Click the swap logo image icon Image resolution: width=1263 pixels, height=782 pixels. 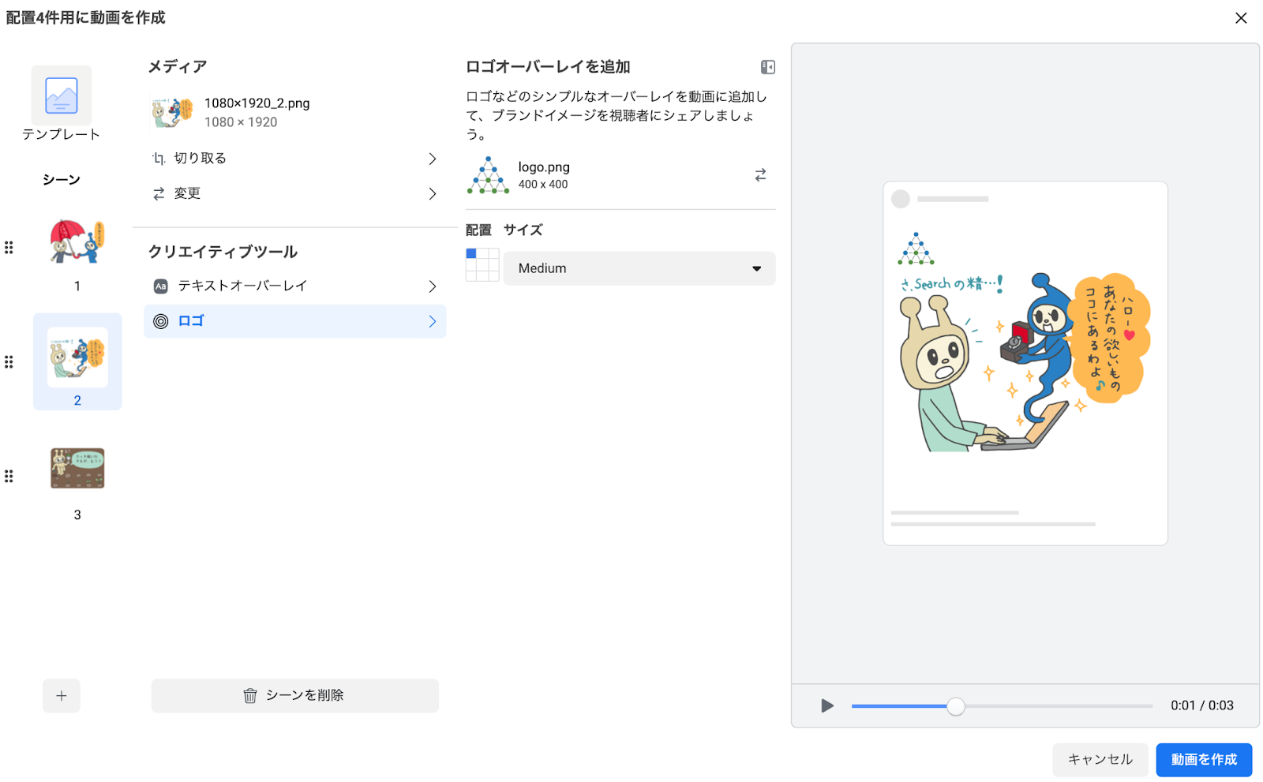click(760, 175)
